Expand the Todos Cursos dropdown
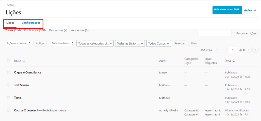 (x=159, y=43)
